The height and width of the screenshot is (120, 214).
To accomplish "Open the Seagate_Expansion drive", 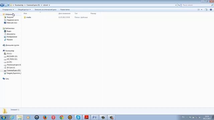I will pos(14,73).
